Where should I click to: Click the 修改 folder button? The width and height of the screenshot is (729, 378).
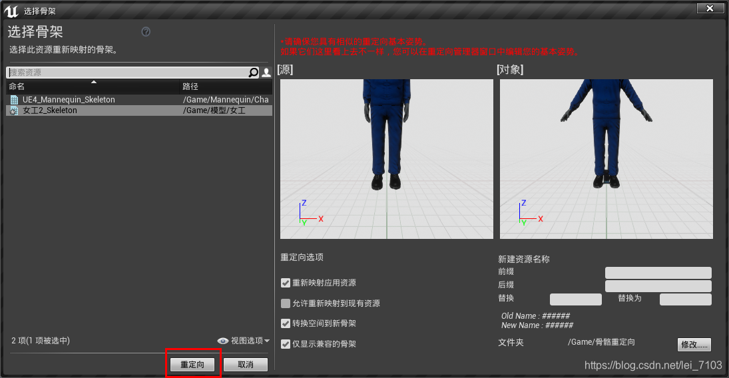pyautogui.click(x=694, y=345)
